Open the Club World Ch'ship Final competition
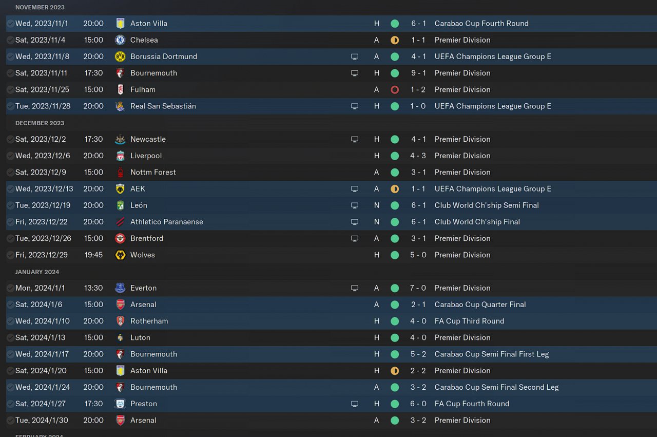This screenshot has width=657, height=437. point(477,222)
